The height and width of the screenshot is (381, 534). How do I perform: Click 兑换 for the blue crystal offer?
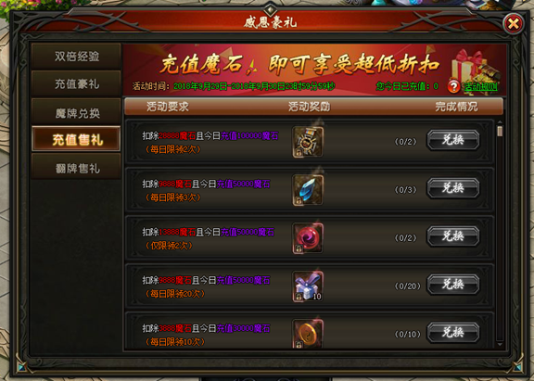point(453,187)
